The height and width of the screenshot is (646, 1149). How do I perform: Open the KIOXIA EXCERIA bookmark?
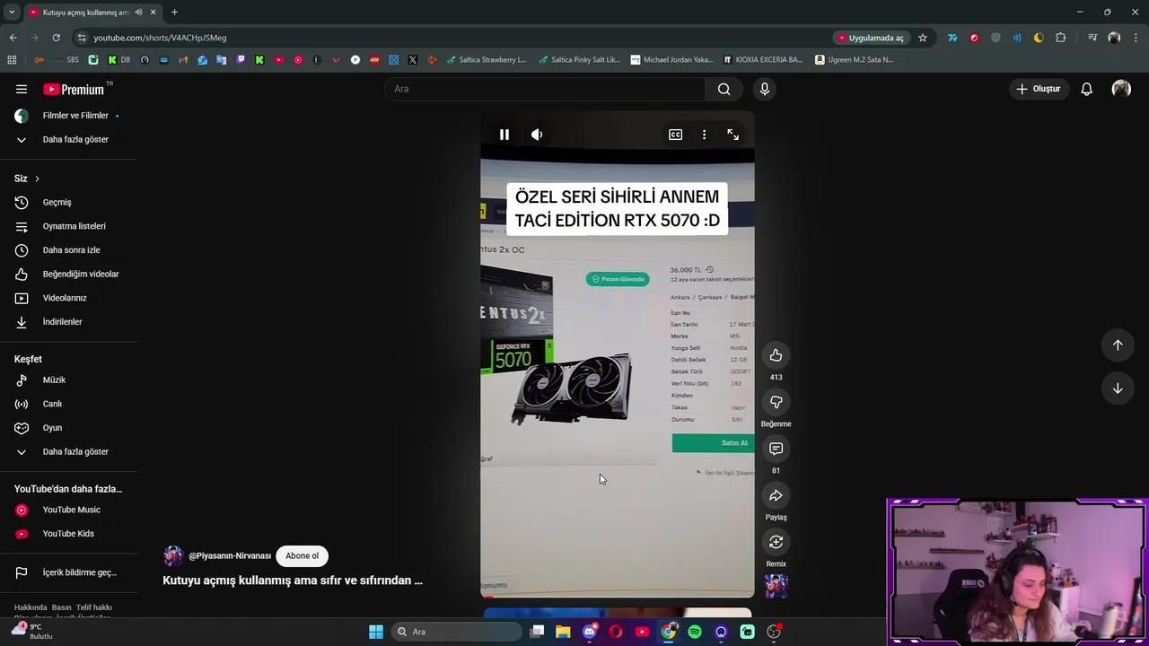[763, 60]
